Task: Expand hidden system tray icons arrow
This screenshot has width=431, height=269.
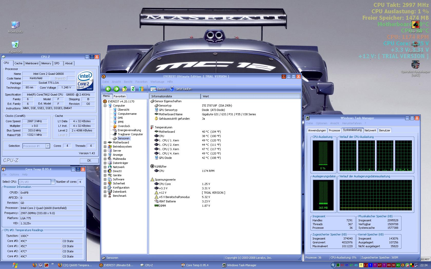Action: [x=333, y=265]
